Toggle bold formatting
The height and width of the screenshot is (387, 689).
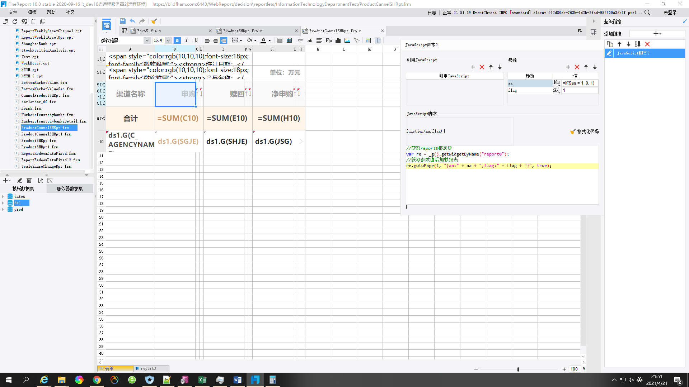(177, 40)
